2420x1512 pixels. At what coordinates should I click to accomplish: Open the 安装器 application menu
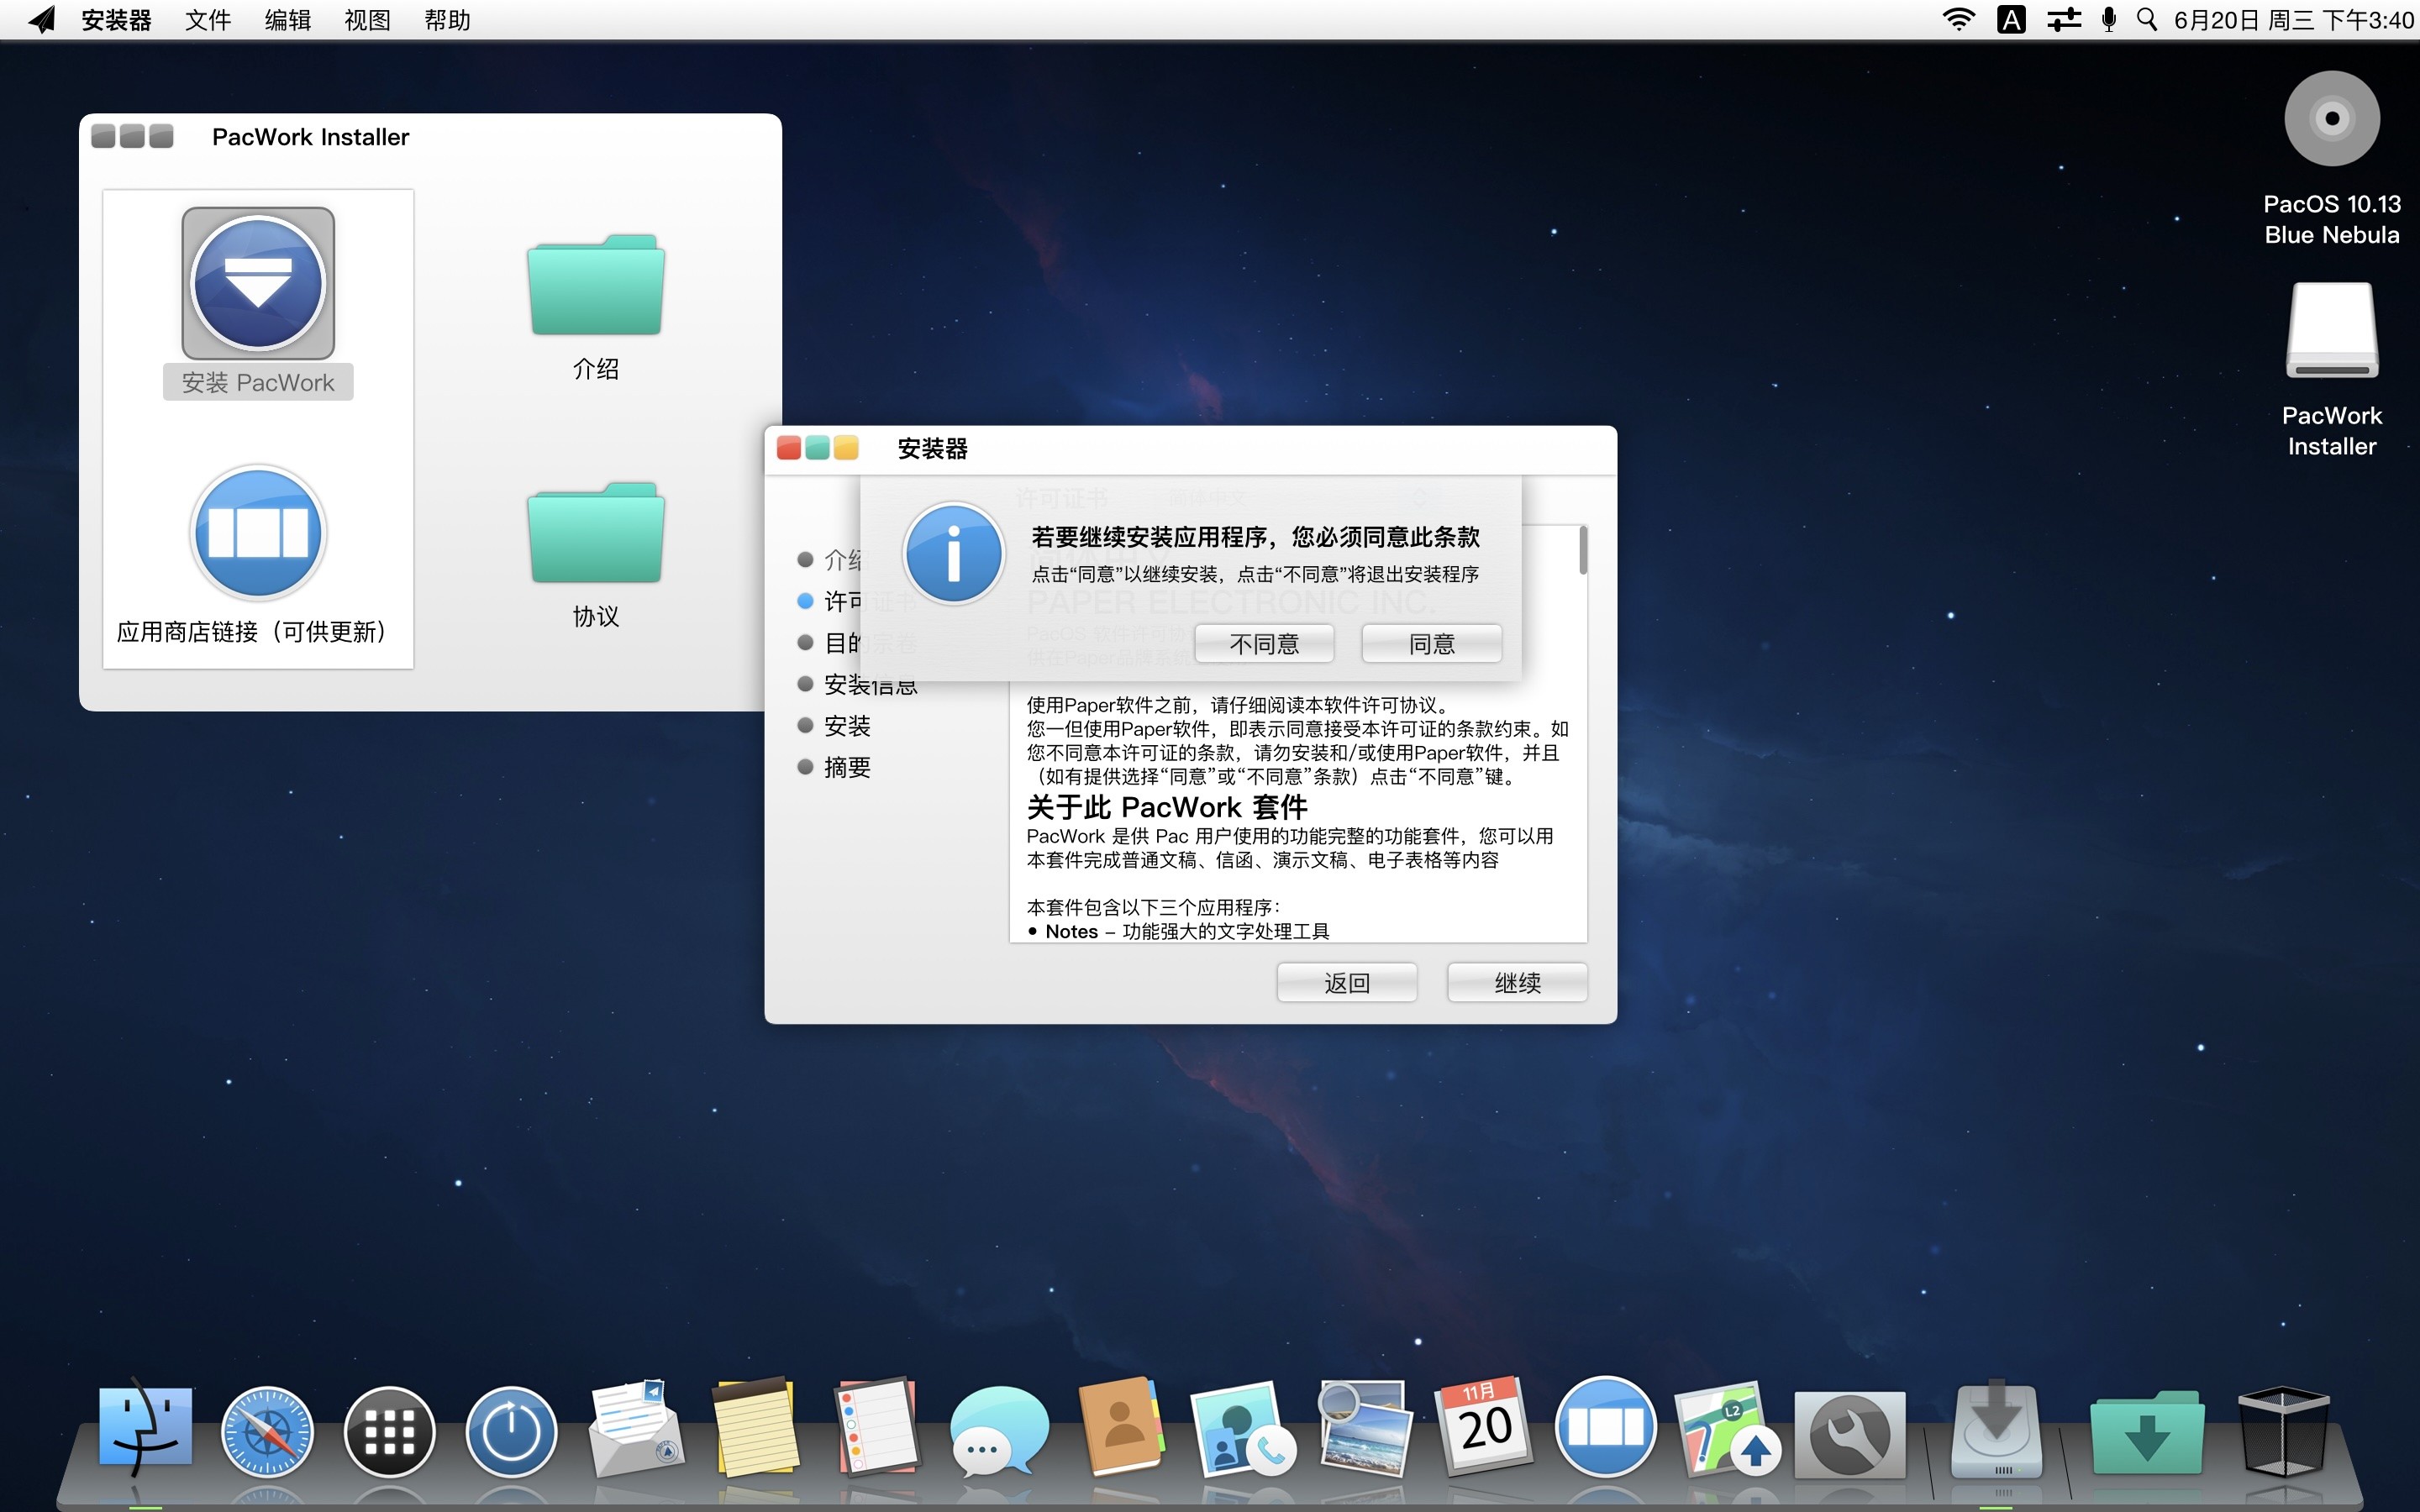[116, 20]
